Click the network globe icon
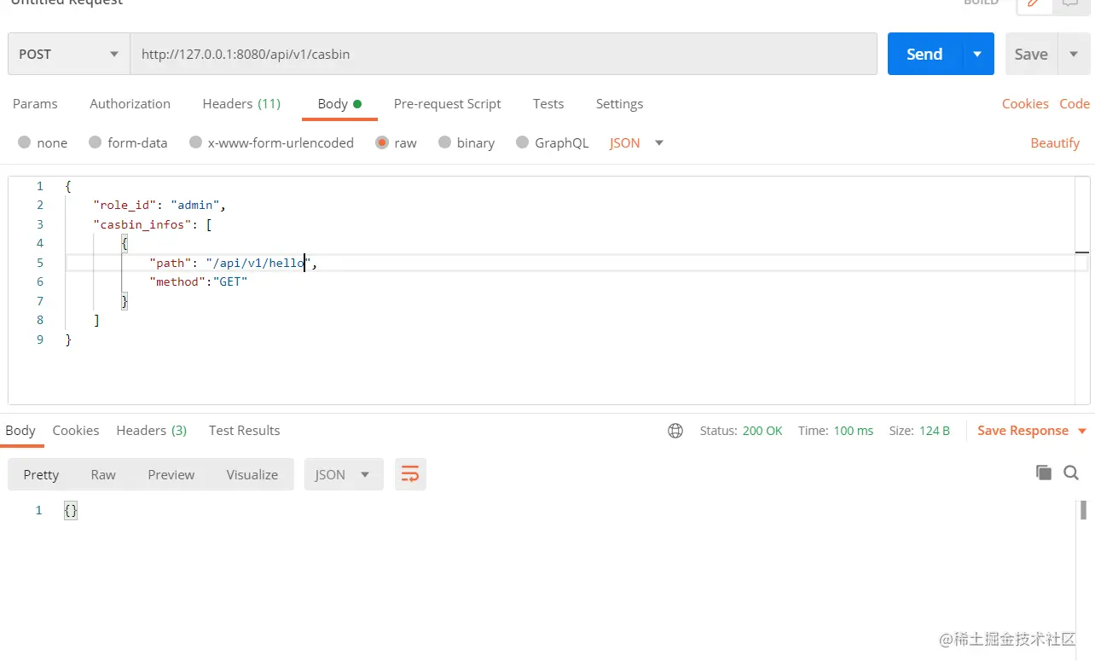The height and width of the screenshot is (667, 1095). point(675,431)
